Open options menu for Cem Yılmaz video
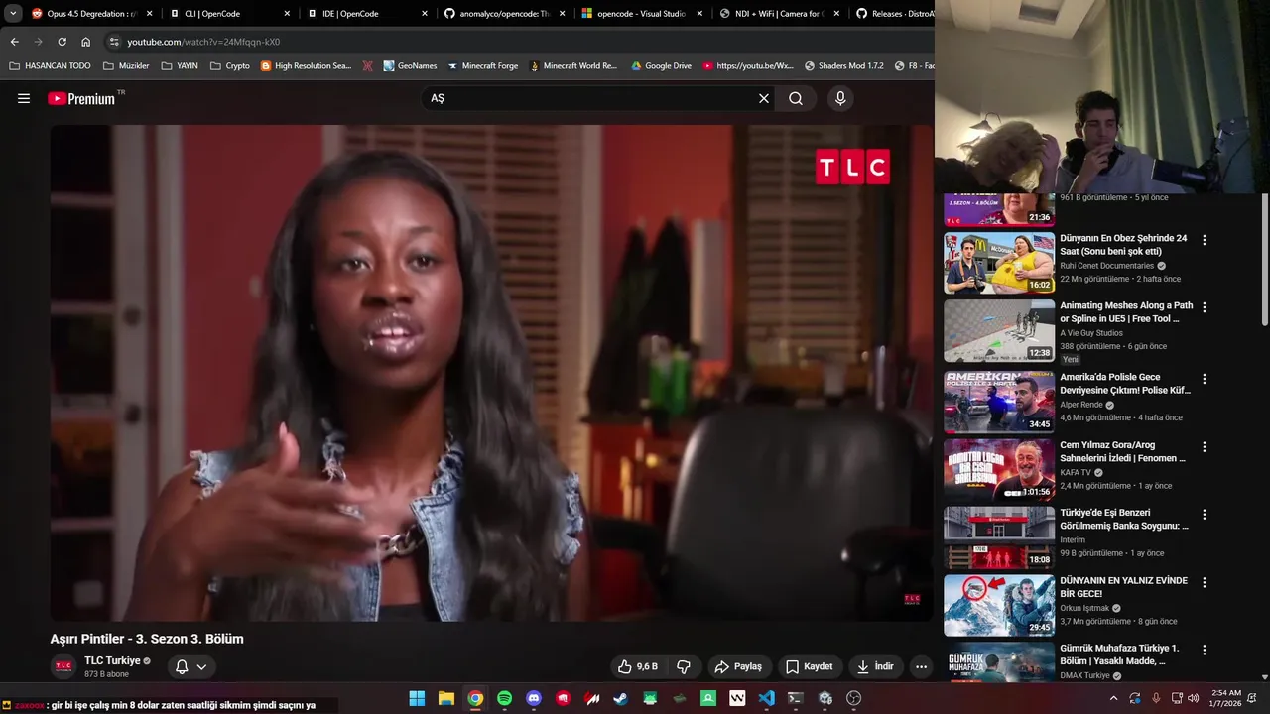The width and height of the screenshot is (1270, 714). pyautogui.click(x=1205, y=446)
